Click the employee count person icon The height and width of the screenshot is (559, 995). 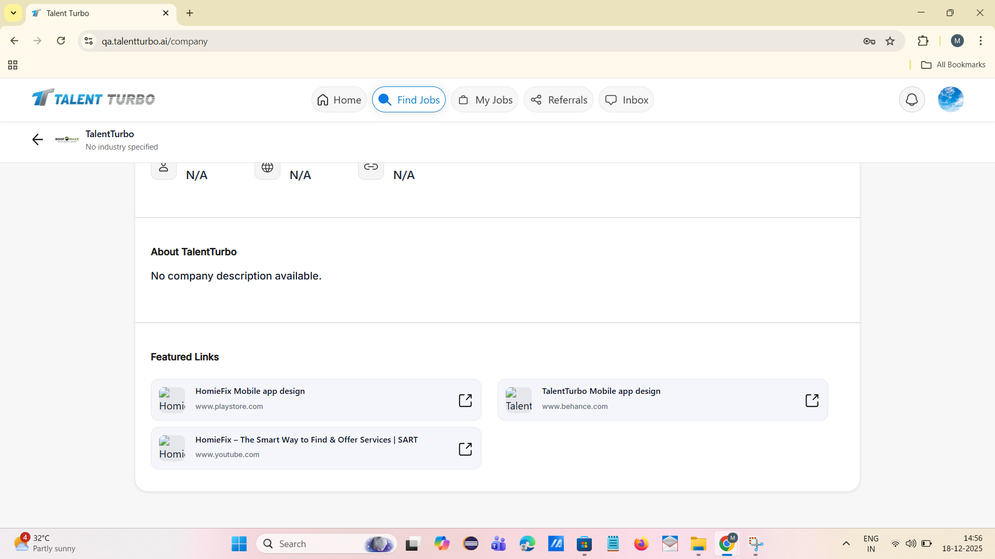(x=164, y=167)
